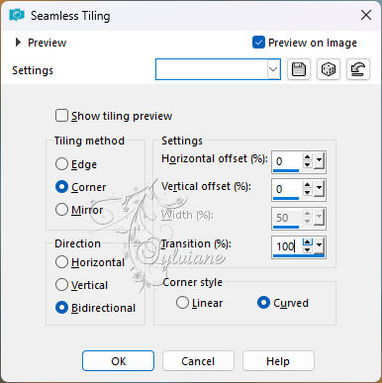The width and height of the screenshot is (382, 383).
Task: Uncheck Preview on Image
Action: tap(258, 43)
